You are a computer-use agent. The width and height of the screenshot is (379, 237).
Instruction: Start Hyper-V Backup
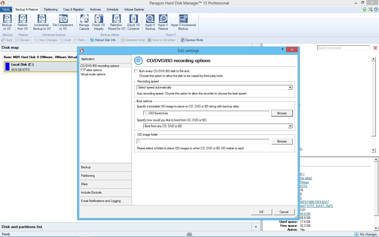click(150, 22)
